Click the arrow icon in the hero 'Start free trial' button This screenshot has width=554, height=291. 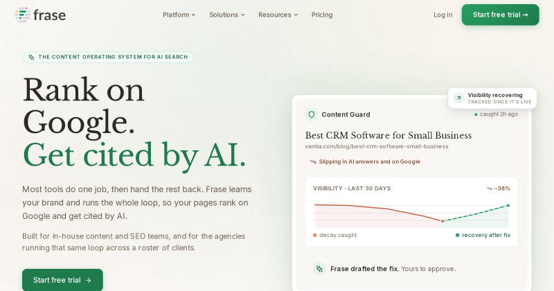(x=89, y=281)
